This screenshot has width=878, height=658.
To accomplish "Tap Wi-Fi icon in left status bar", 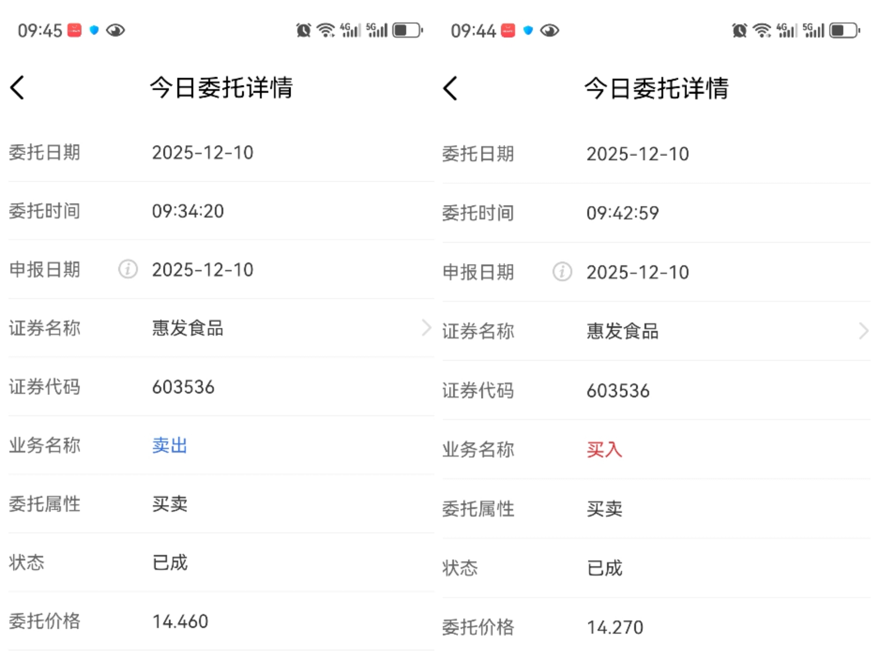I will tap(326, 30).
